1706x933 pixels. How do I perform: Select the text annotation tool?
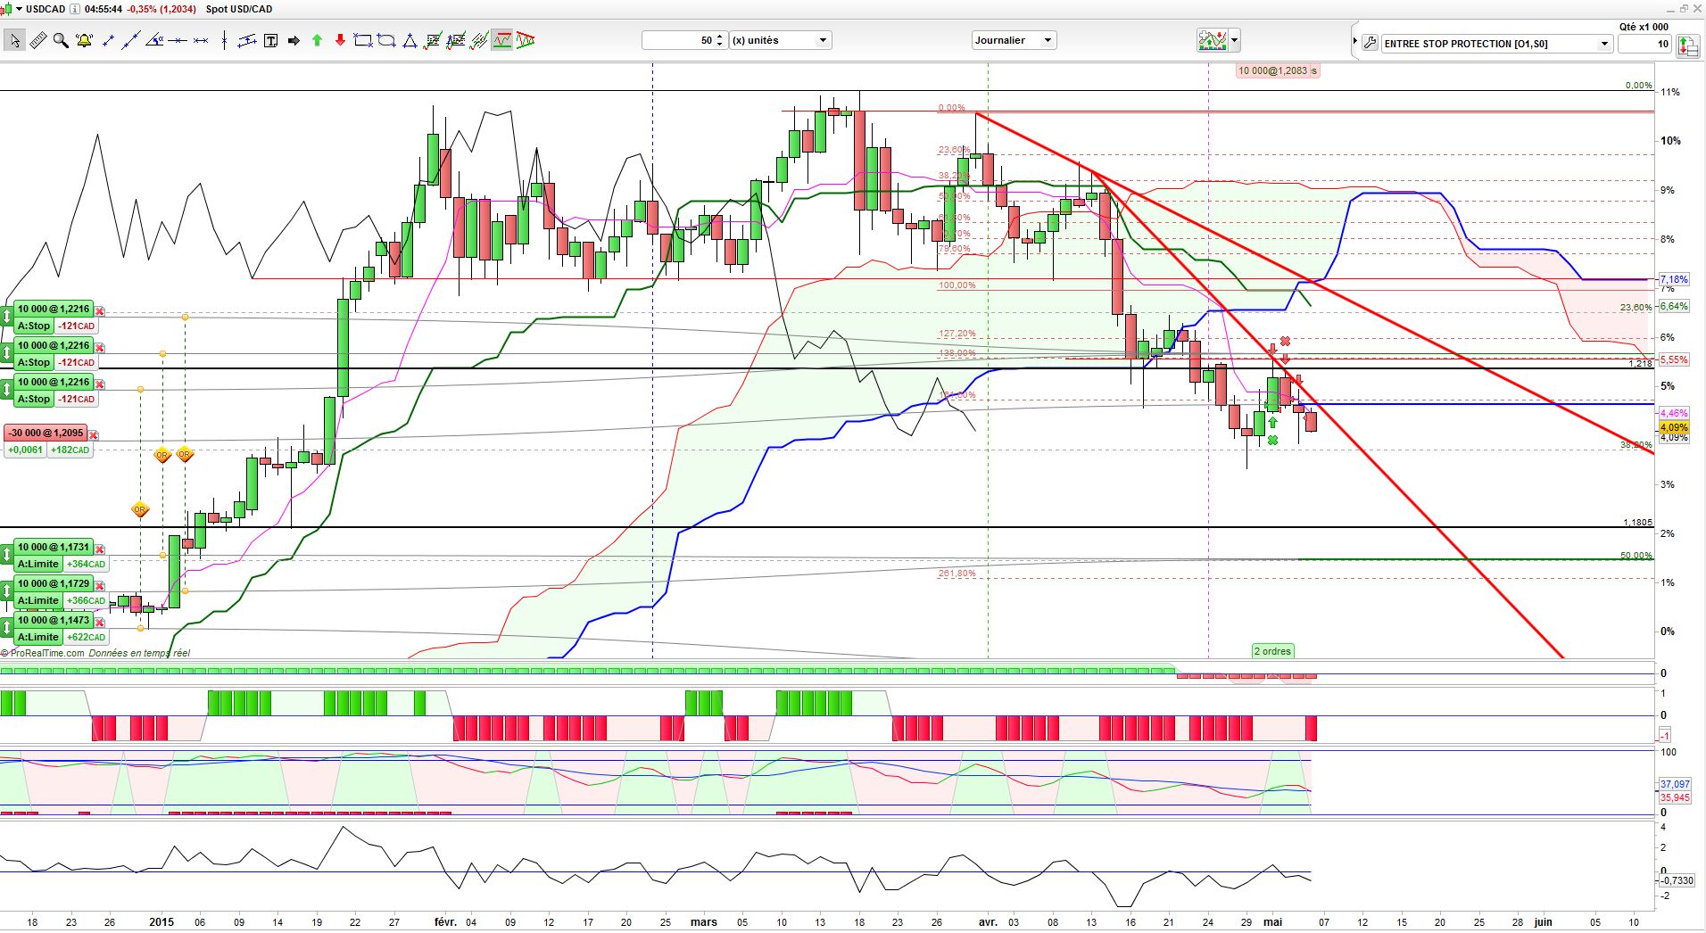[x=270, y=40]
